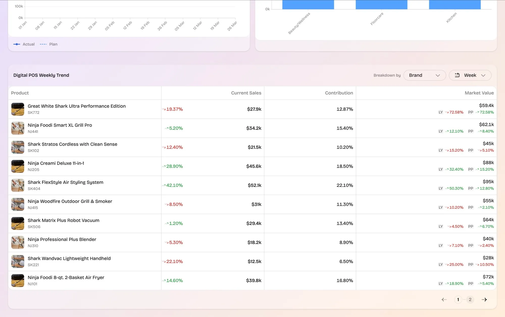505x317 pixels.
Task: Open Shark Stratos Cordless product thumbnail
Action: (18, 147)
